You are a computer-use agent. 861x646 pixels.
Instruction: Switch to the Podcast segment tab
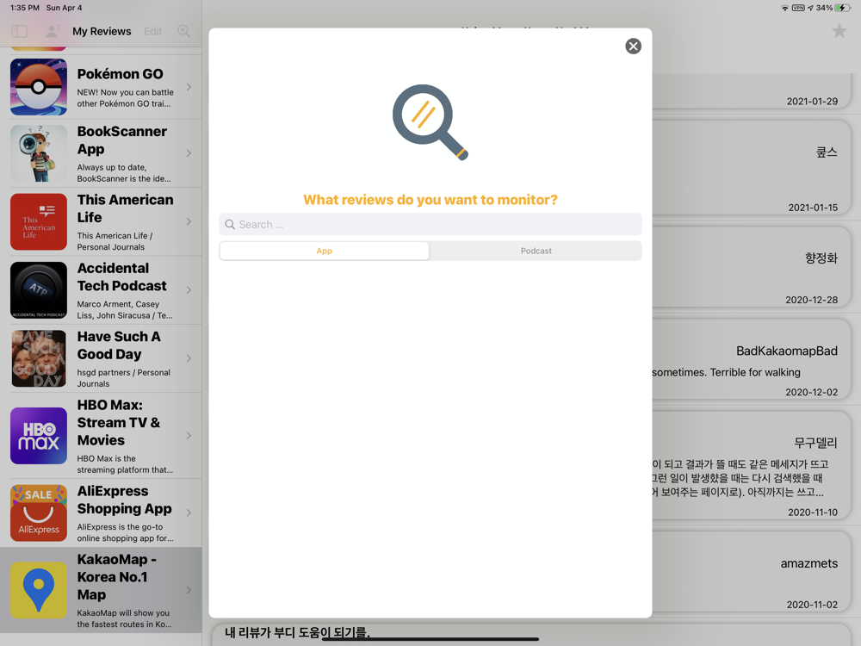coord(536,251)
